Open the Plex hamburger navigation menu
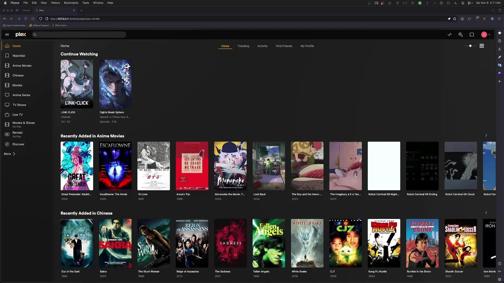 [x=7, y=35]
